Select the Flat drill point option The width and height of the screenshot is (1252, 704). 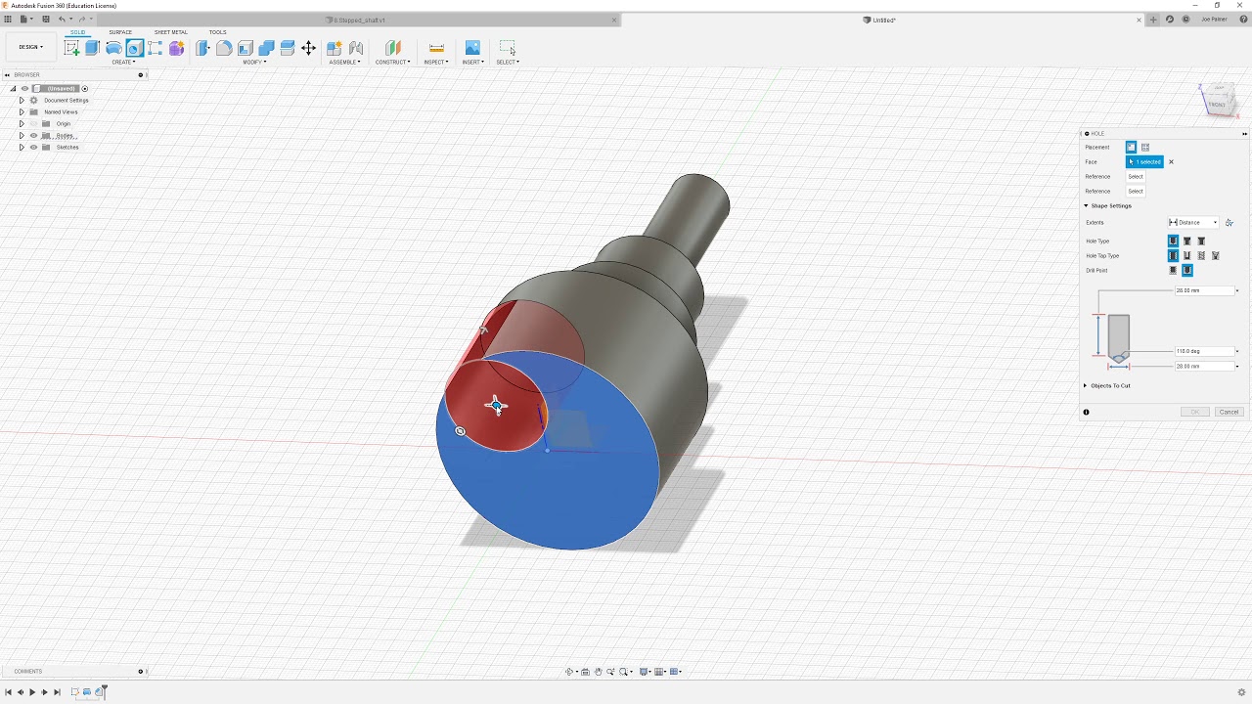point(1173,271)
